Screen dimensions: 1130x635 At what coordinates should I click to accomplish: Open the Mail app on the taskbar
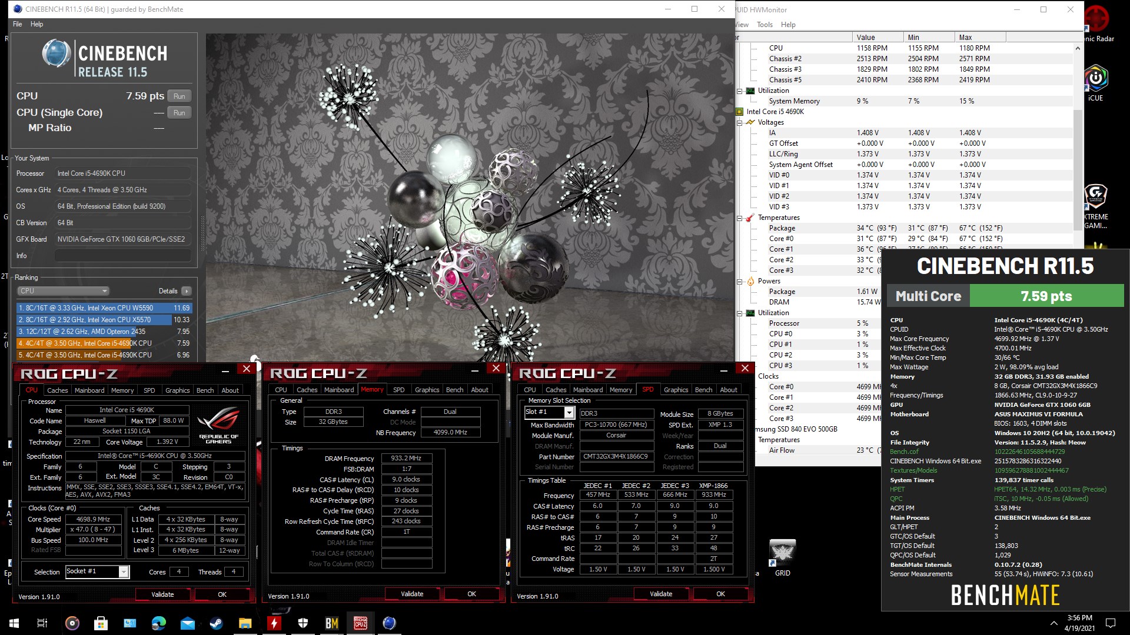[188, 623]
